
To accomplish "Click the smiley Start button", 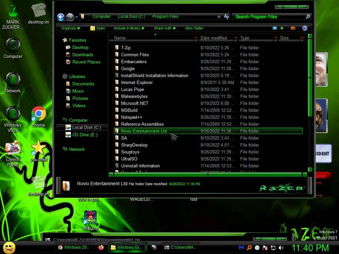I will point(9,247).
